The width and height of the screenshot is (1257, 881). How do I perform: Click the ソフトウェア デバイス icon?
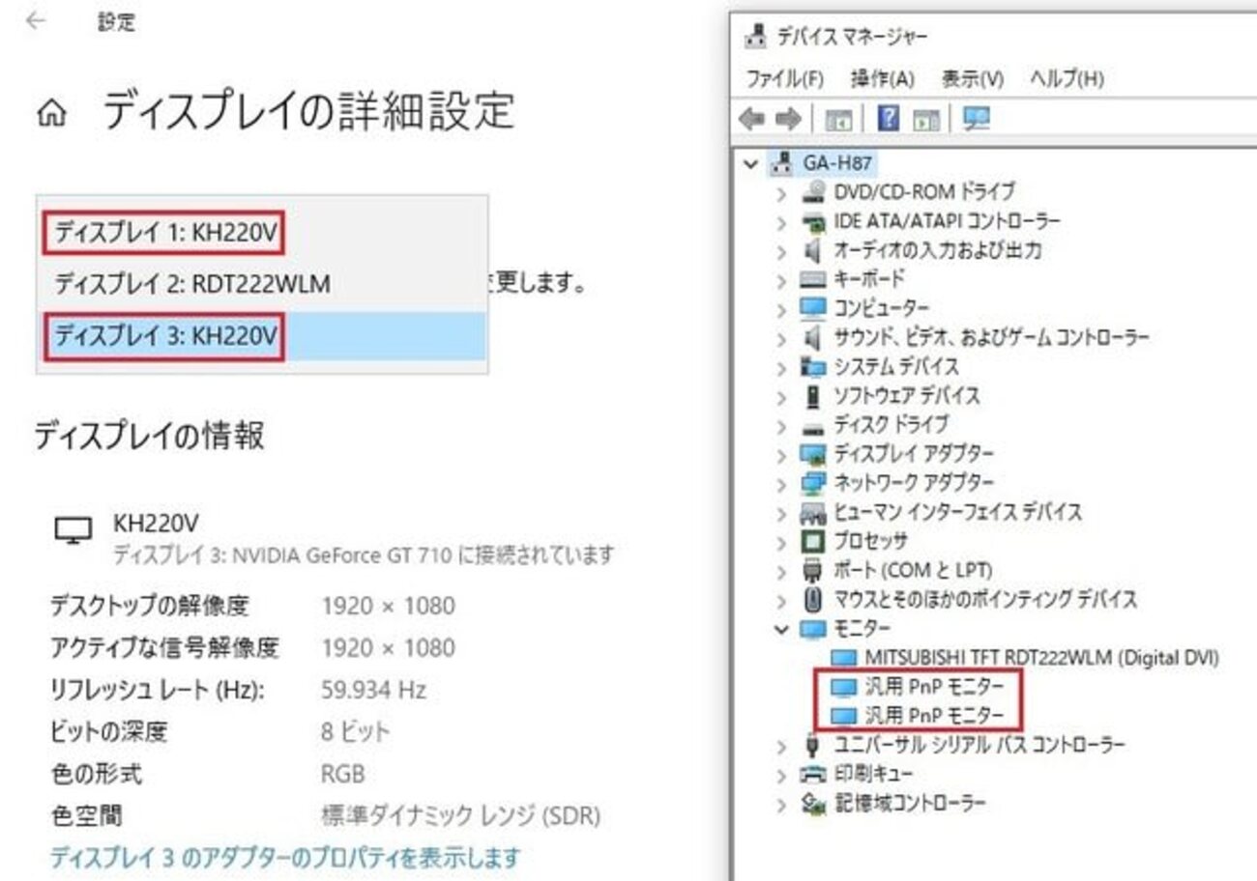coord(815,395)
